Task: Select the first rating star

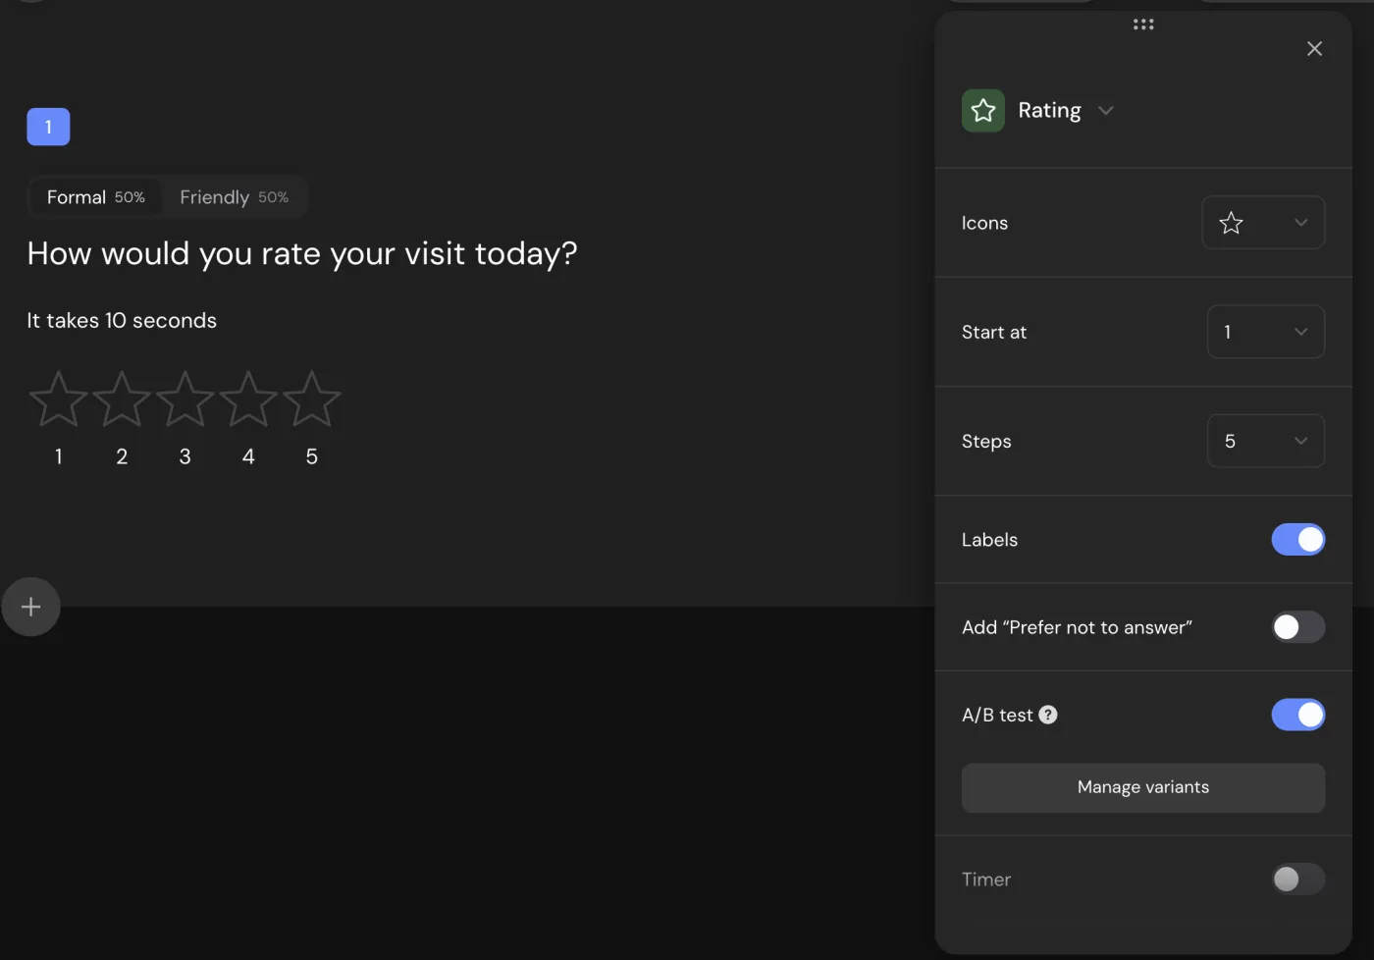Action: point(59,400)
